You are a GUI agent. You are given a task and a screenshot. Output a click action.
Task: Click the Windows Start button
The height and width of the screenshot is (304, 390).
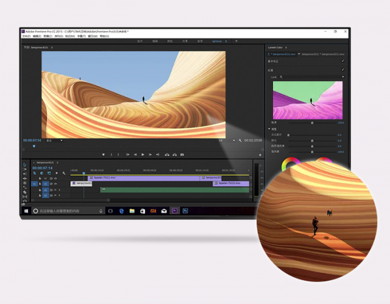(26, 211)
